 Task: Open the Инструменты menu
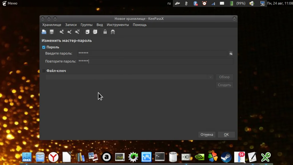(x=118, y=25)
